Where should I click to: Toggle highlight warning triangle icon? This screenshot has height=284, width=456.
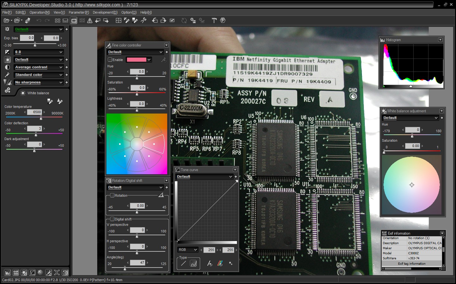(x=90, y=21)
